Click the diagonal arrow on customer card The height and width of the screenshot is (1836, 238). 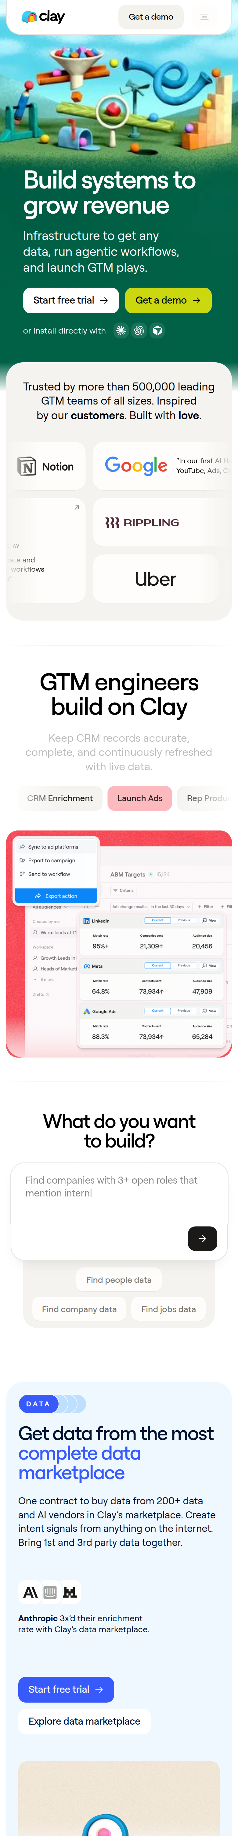tap(77, 507)
